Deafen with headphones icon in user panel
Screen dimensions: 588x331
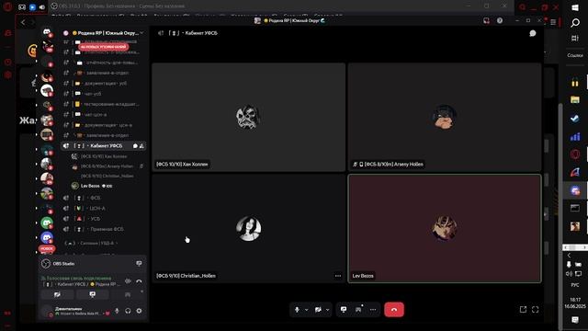point(128,311)
